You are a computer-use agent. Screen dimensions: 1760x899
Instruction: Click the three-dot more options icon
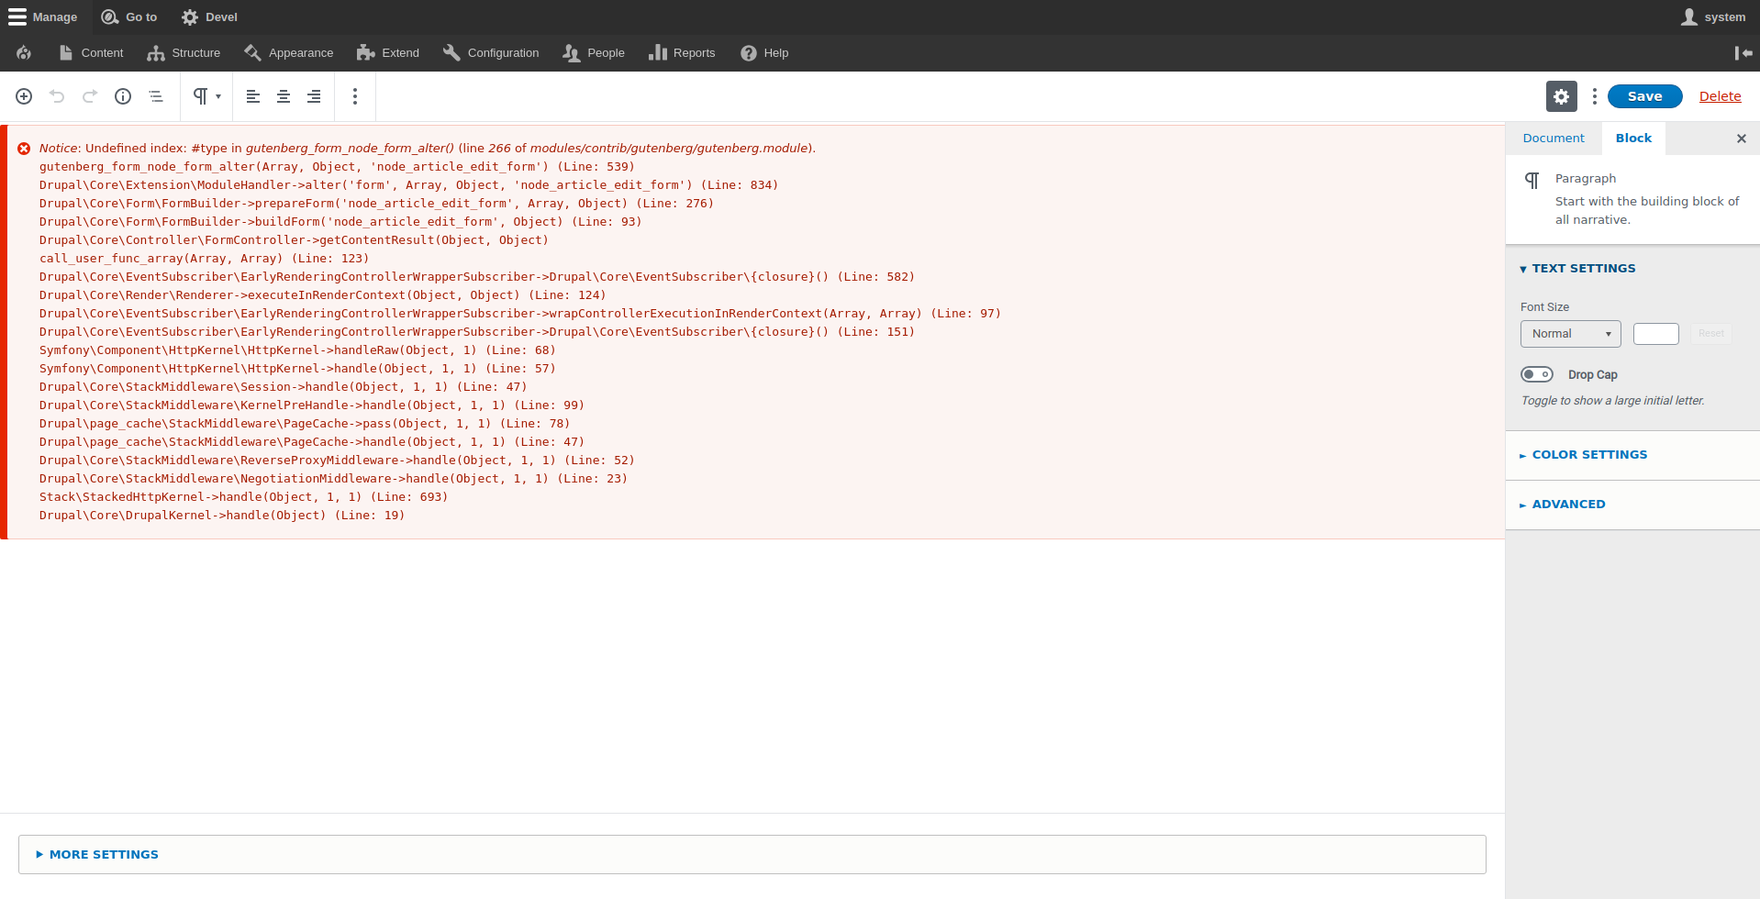1593,95
